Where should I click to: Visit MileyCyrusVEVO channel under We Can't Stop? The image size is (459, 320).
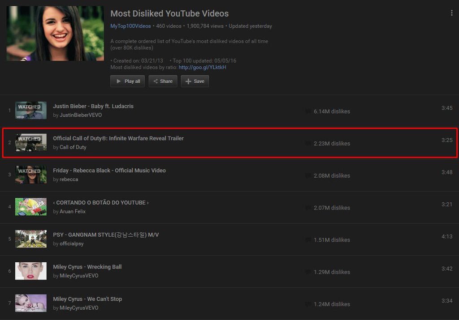point(79,308)
